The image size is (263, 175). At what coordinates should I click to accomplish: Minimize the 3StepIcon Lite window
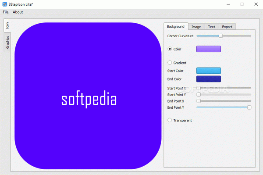click(x=228, y=4)
